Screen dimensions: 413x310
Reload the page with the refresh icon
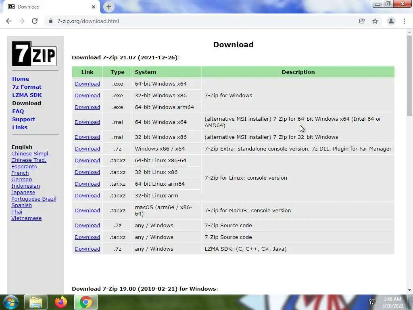[35, 21]
